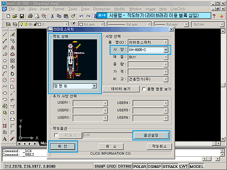Click the angle value field showing 0.00
The image size is (227, 170).
pos(108,135)
